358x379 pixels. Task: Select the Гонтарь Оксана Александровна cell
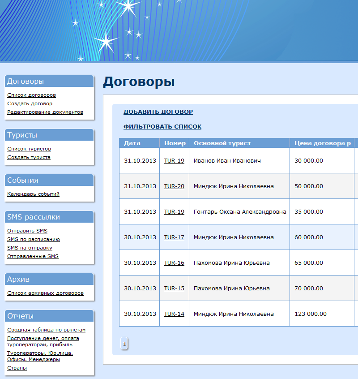[240, 211]
